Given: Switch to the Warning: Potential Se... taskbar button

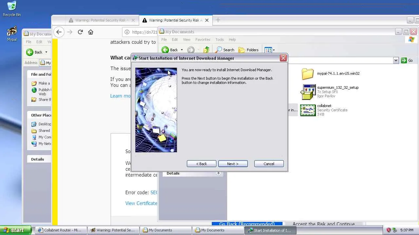Looking at the screenshot, I should 113,230.
